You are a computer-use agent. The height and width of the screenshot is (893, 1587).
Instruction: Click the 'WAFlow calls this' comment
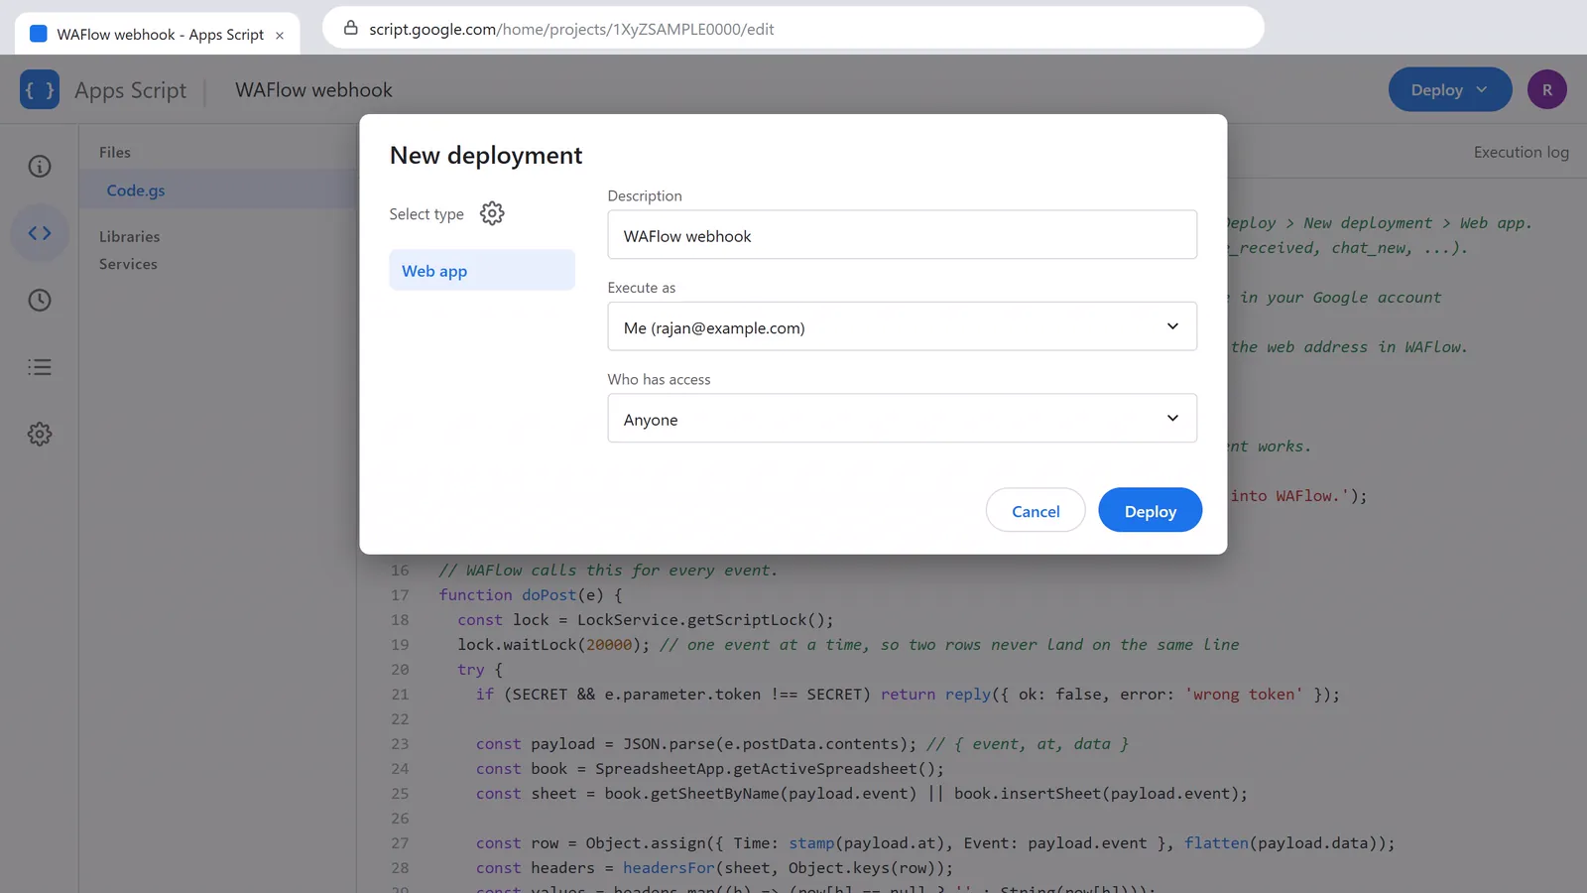(x=608, y=571)
